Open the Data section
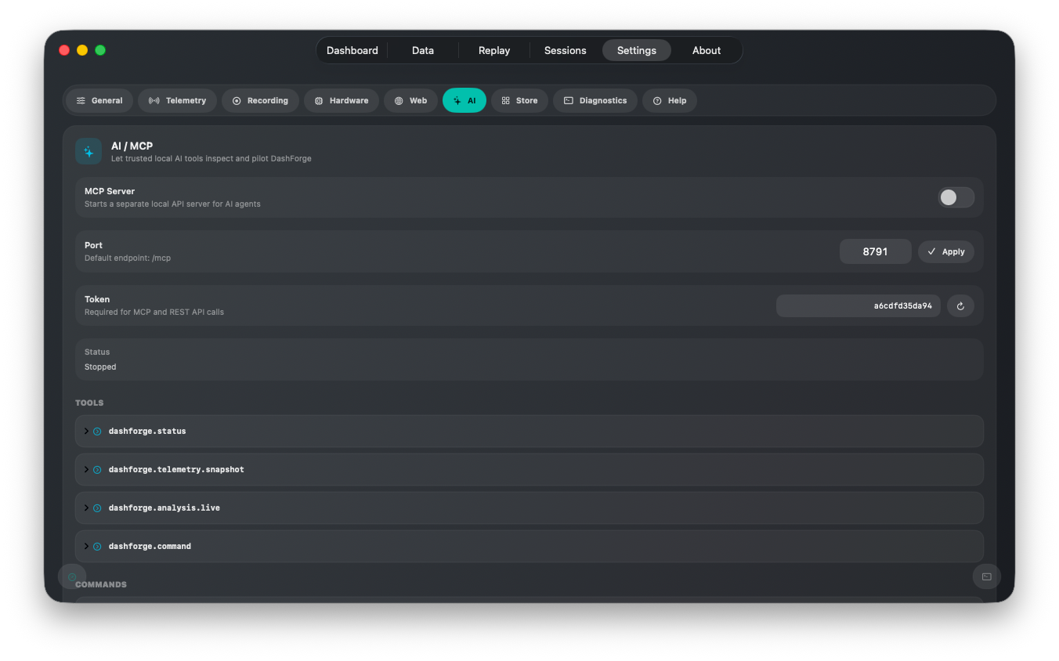 coord(423,50)
